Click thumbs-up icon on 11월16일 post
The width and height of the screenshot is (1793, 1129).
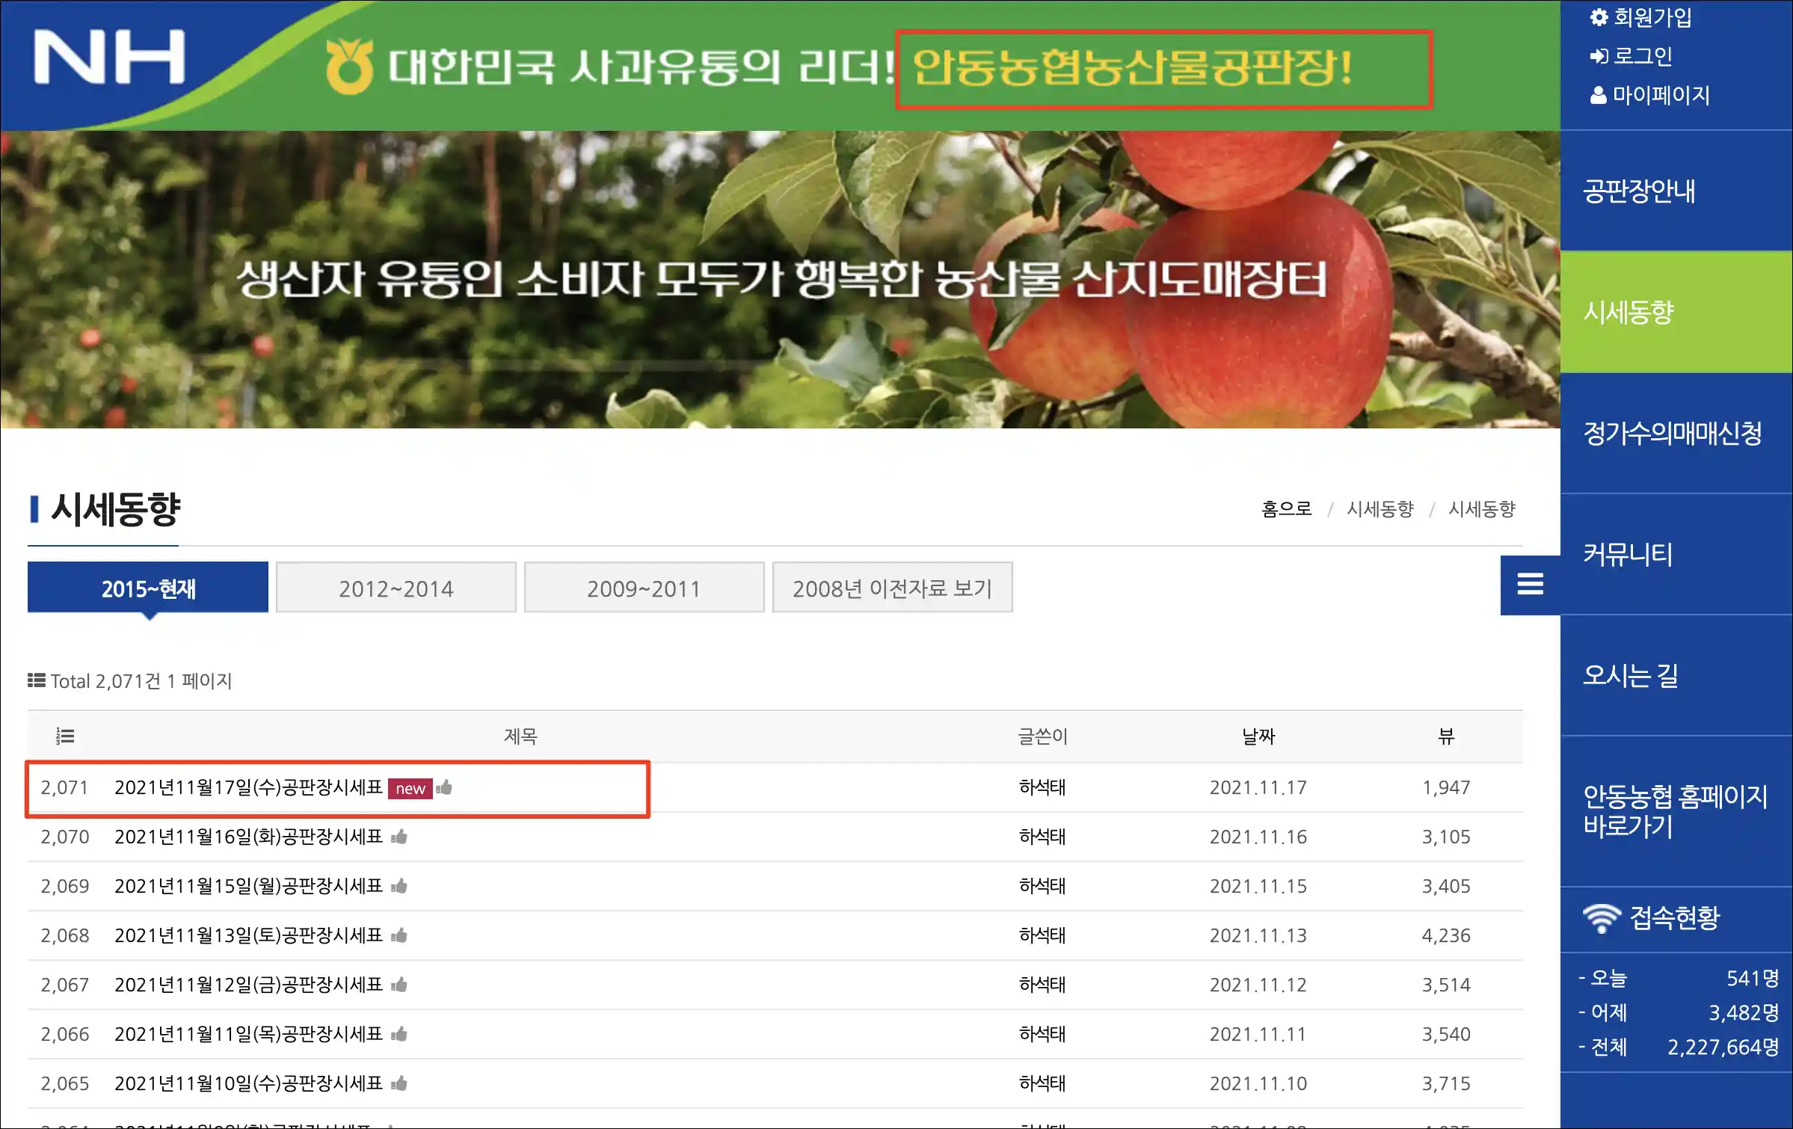[x=399, y=836]
